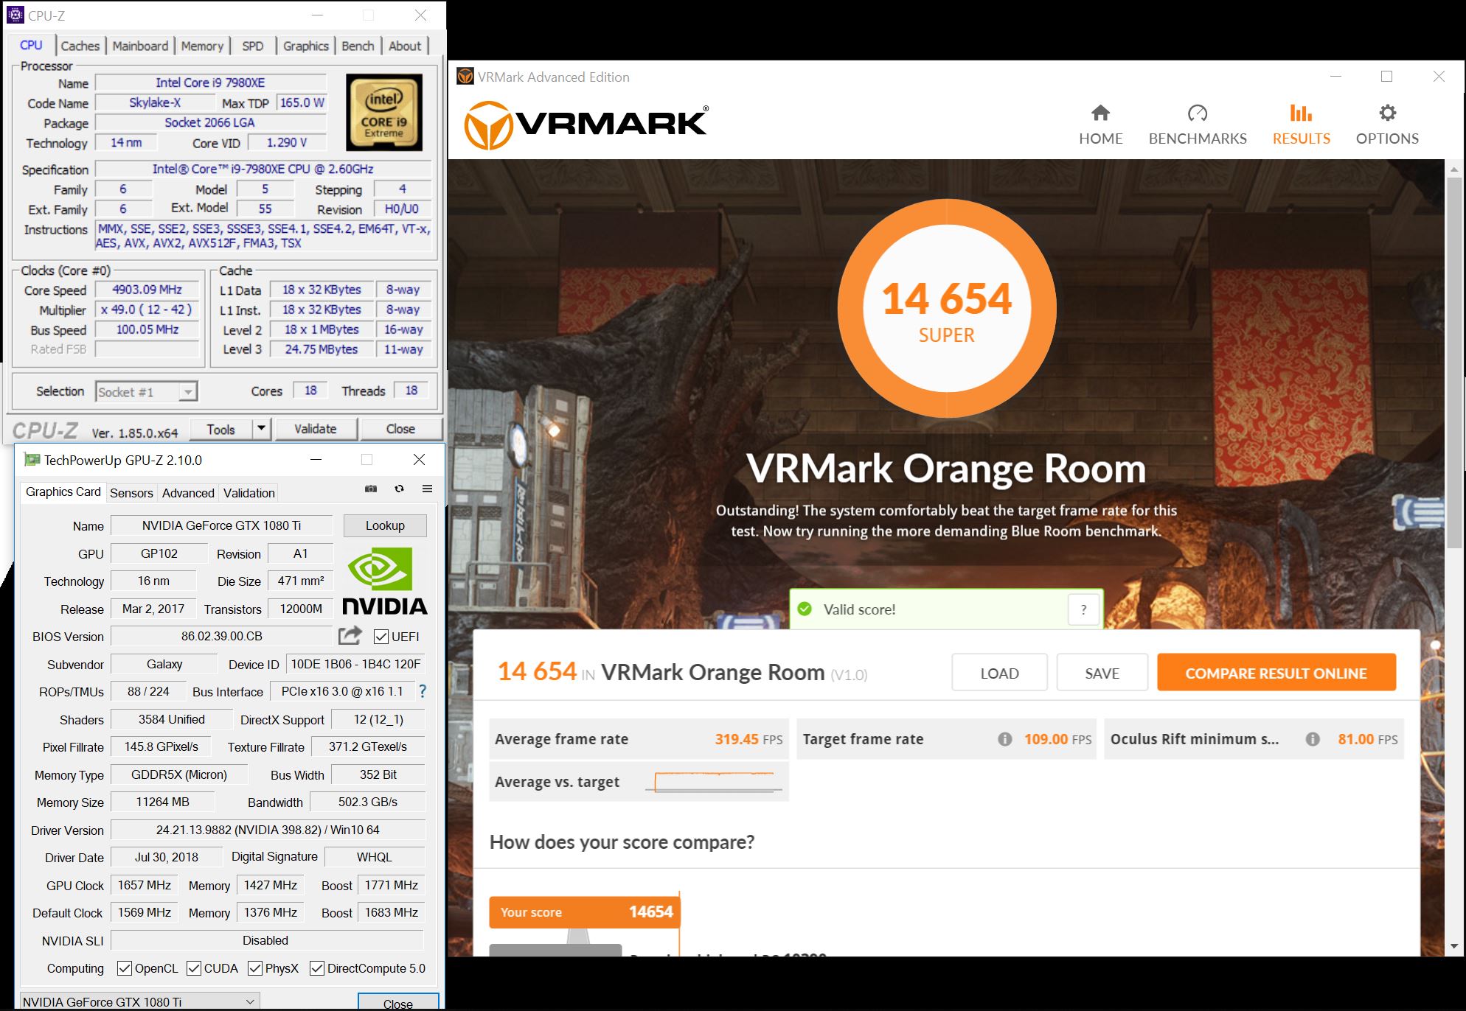Screen dimensions: 1466x1011
Task: Click the BIOS share/export icon in GPU-Z
Action: [x=350, y=635]
